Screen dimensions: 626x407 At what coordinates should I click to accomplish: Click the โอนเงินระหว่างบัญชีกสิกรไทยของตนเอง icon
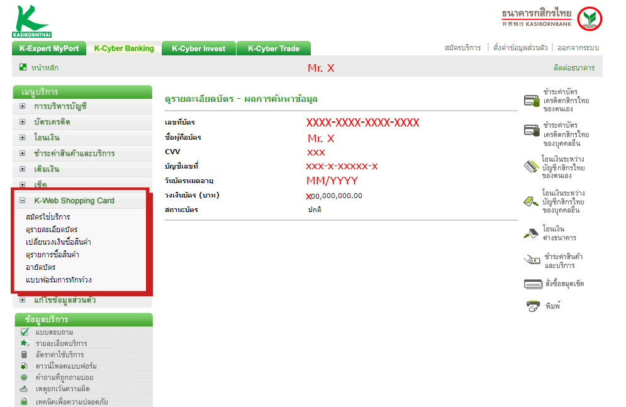click(532, 167)
